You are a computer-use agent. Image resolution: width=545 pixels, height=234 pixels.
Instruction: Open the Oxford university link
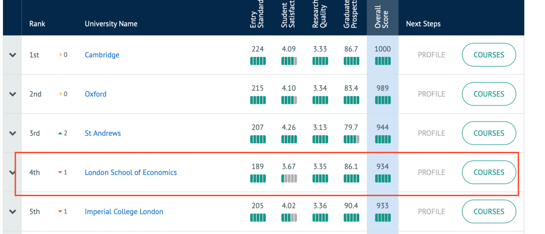click(x=95, y=94)
